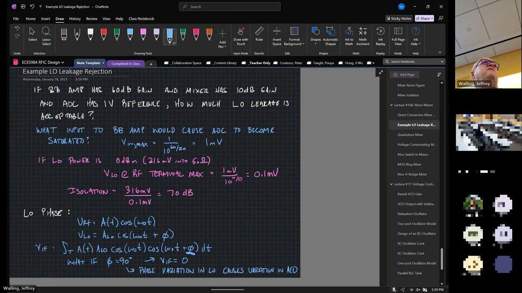Viewport: 522px width, 293px height.
Task: Open the Class Notebook ribbon tab
Action: pyautogui.click(x=141, y=19)
